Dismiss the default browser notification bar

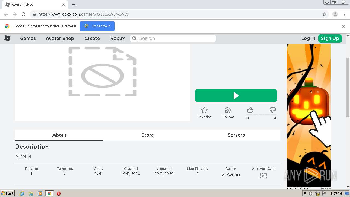pos(343,26)
